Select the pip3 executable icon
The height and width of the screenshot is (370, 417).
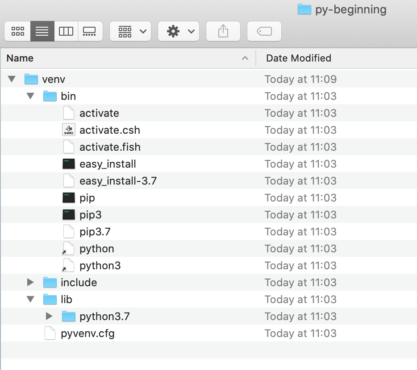(x=69, y=214)
